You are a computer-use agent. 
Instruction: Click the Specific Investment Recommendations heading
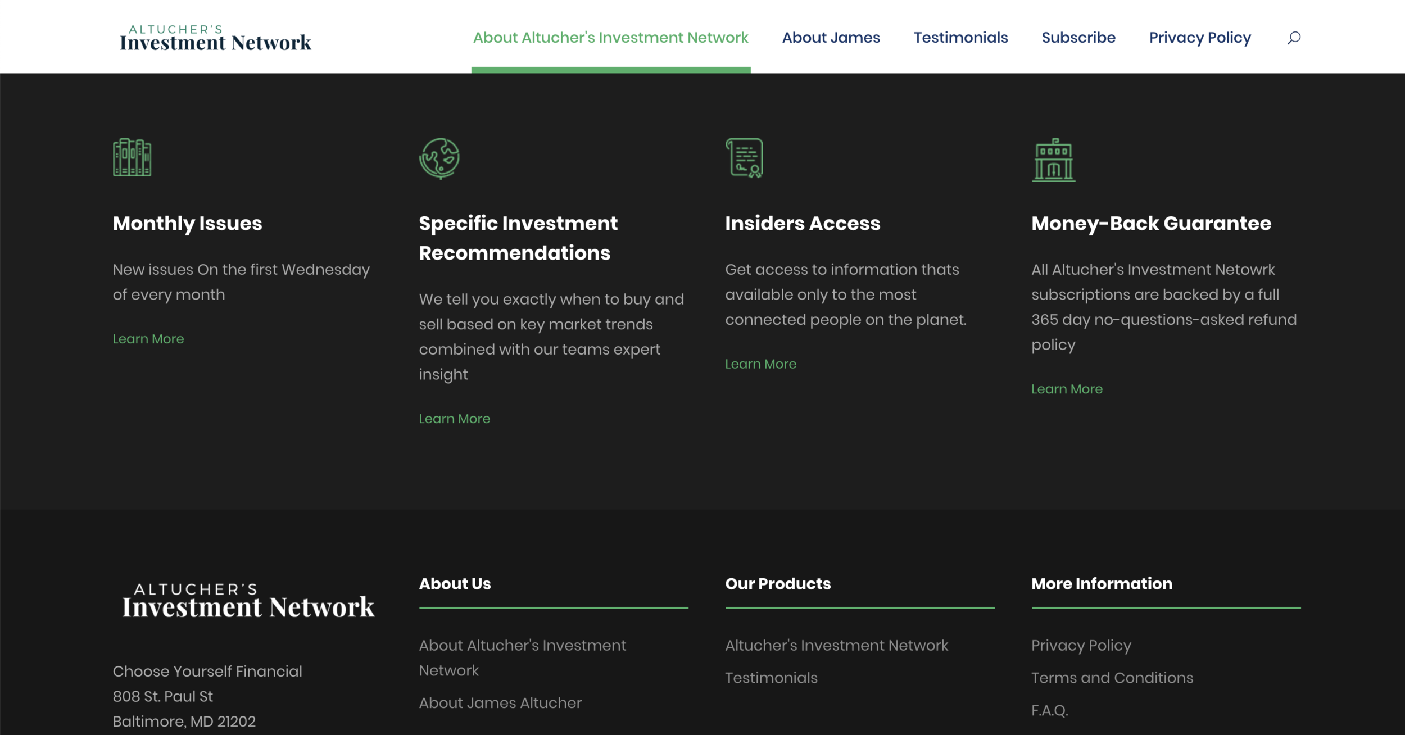[x=518, y=238]
